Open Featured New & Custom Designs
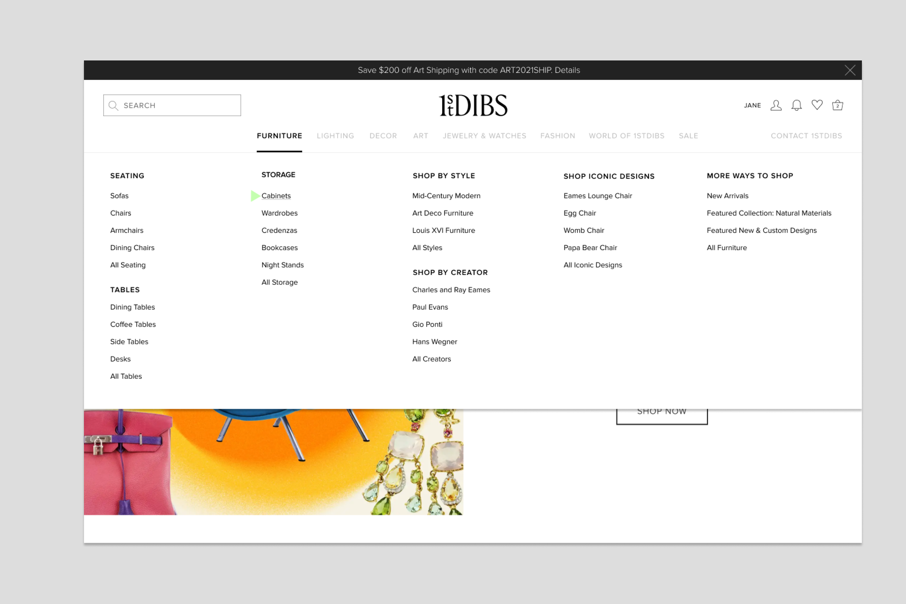 click(x=761, y=230)
